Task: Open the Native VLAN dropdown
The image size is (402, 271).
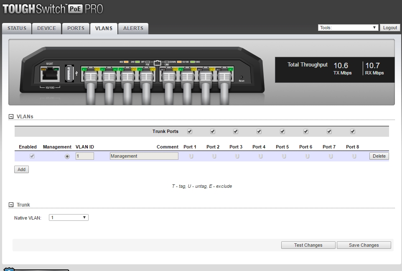Action: pos(69,217)
